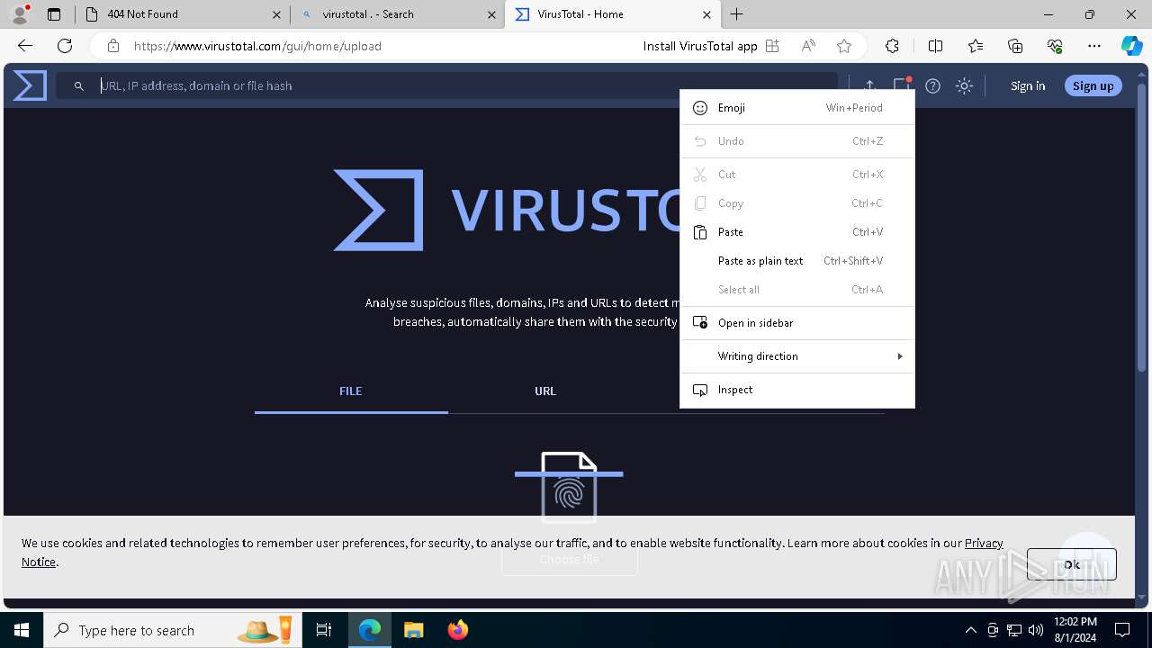This screenshot has height=648, width=1152.
Task: Toggle Split screen icon
Action: 935,46
